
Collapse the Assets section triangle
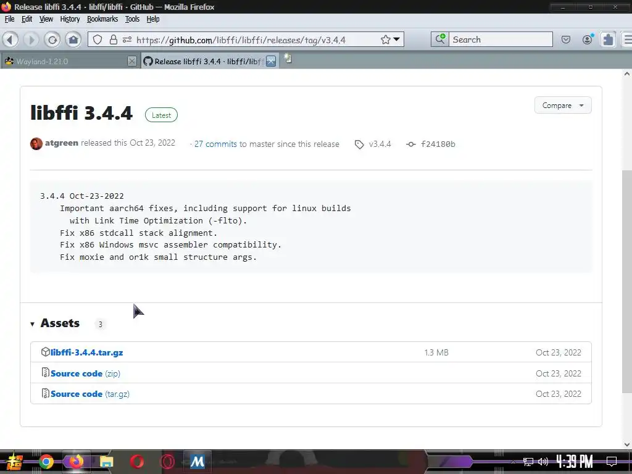pos(32,324)
